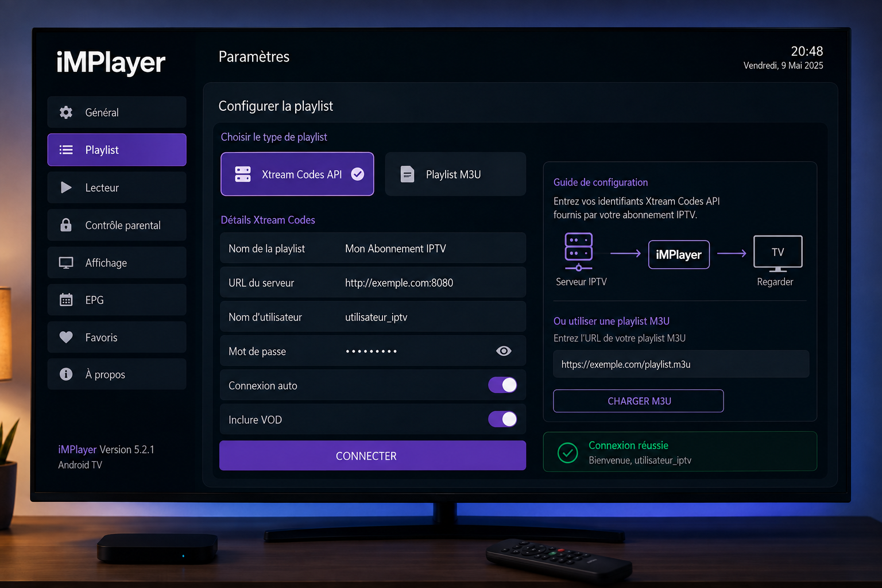Screen dimensions: 882x588
Task: Edit the Nom de la playlist field
Action: point(373,248)
